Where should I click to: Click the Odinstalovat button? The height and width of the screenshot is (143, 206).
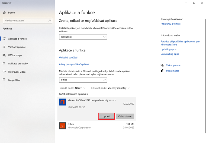pyautogui.click(x=125, y=116)
